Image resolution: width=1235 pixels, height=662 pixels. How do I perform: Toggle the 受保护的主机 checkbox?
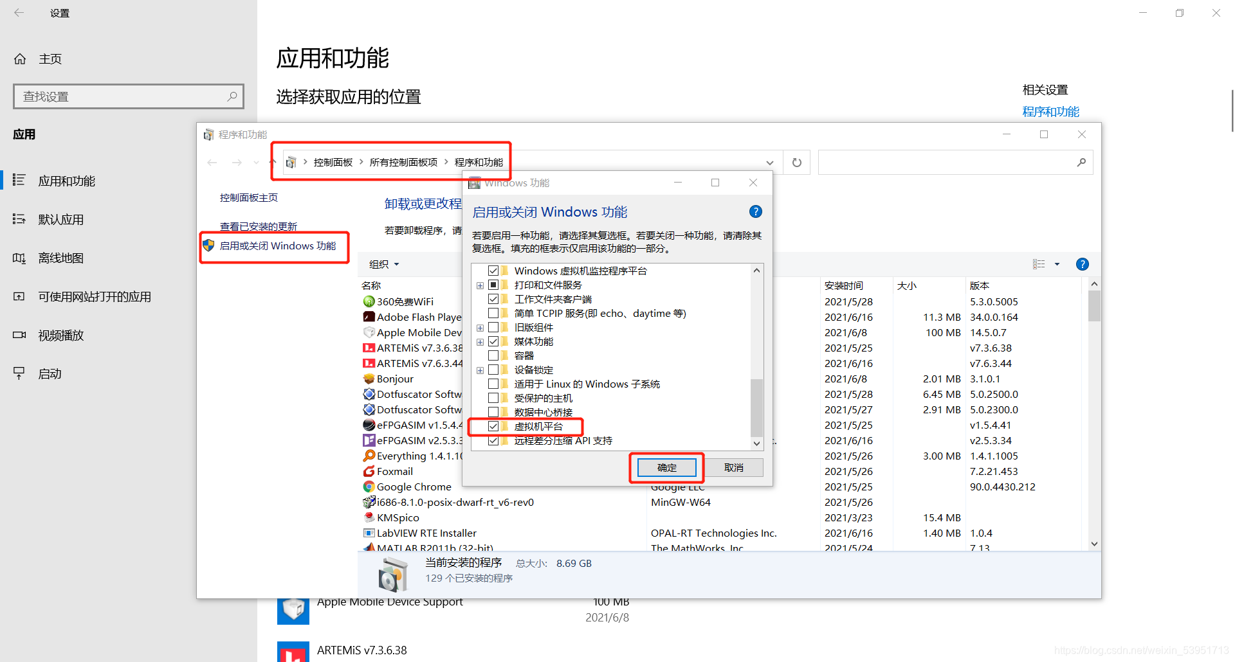[493, 398]
